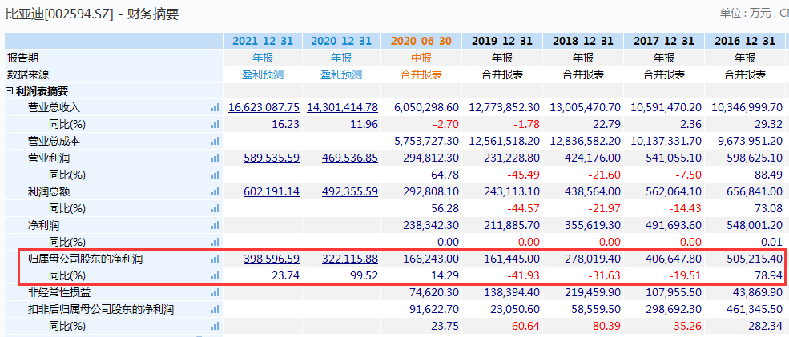The width and height of the screenshot is (789, 337).
Task: Select the 2019-12-31 column header
Action: pyautogui.click(x=501, y=41)
